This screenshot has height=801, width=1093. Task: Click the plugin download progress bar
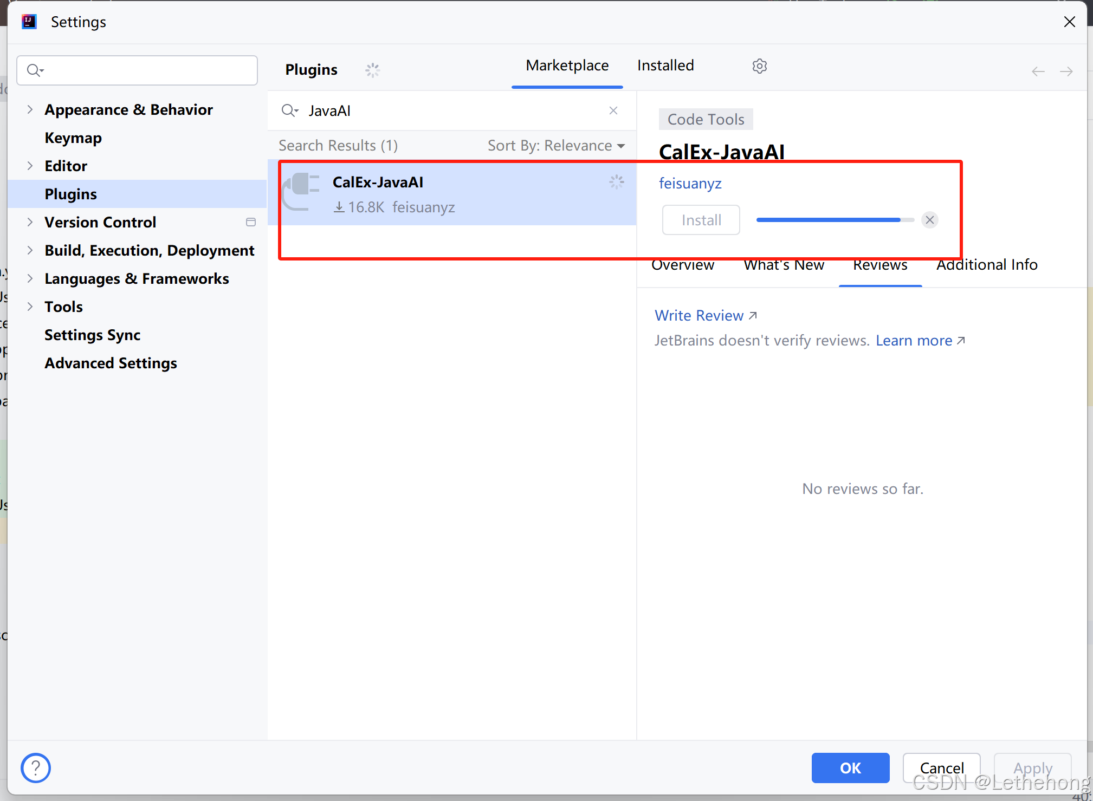tap(835, 220)
